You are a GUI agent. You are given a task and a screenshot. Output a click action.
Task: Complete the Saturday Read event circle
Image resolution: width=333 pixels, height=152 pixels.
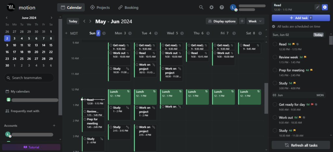point(241,45)
